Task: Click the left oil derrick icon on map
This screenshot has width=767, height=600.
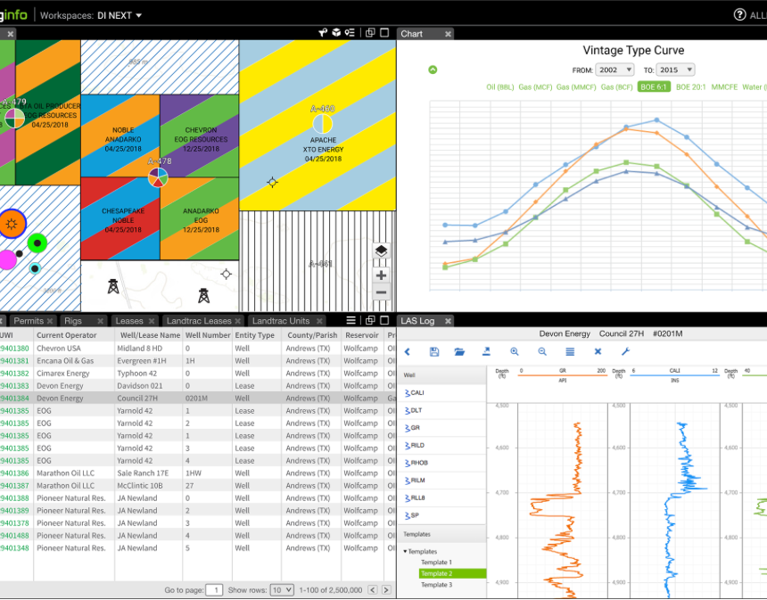Action: click(x=113, y=286)
